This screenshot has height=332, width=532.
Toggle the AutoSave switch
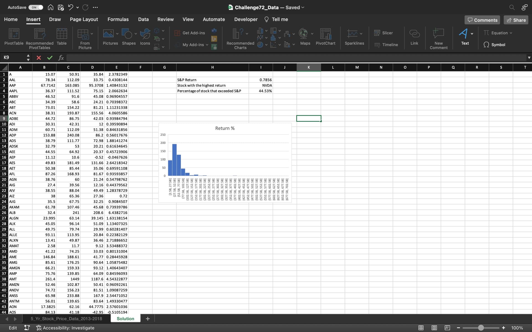(x=36, y=7)
